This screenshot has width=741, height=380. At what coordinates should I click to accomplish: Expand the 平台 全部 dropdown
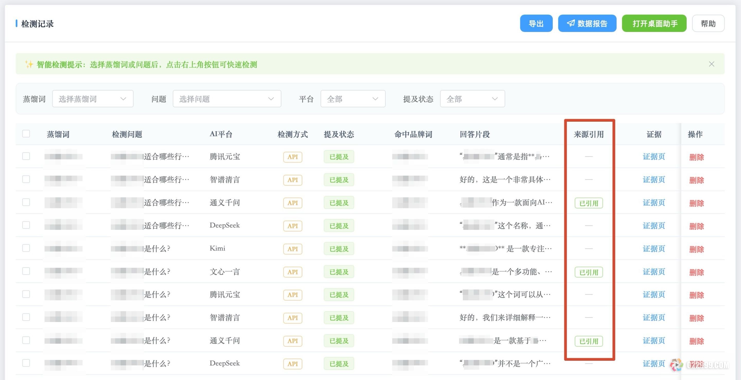pos(353,99)
